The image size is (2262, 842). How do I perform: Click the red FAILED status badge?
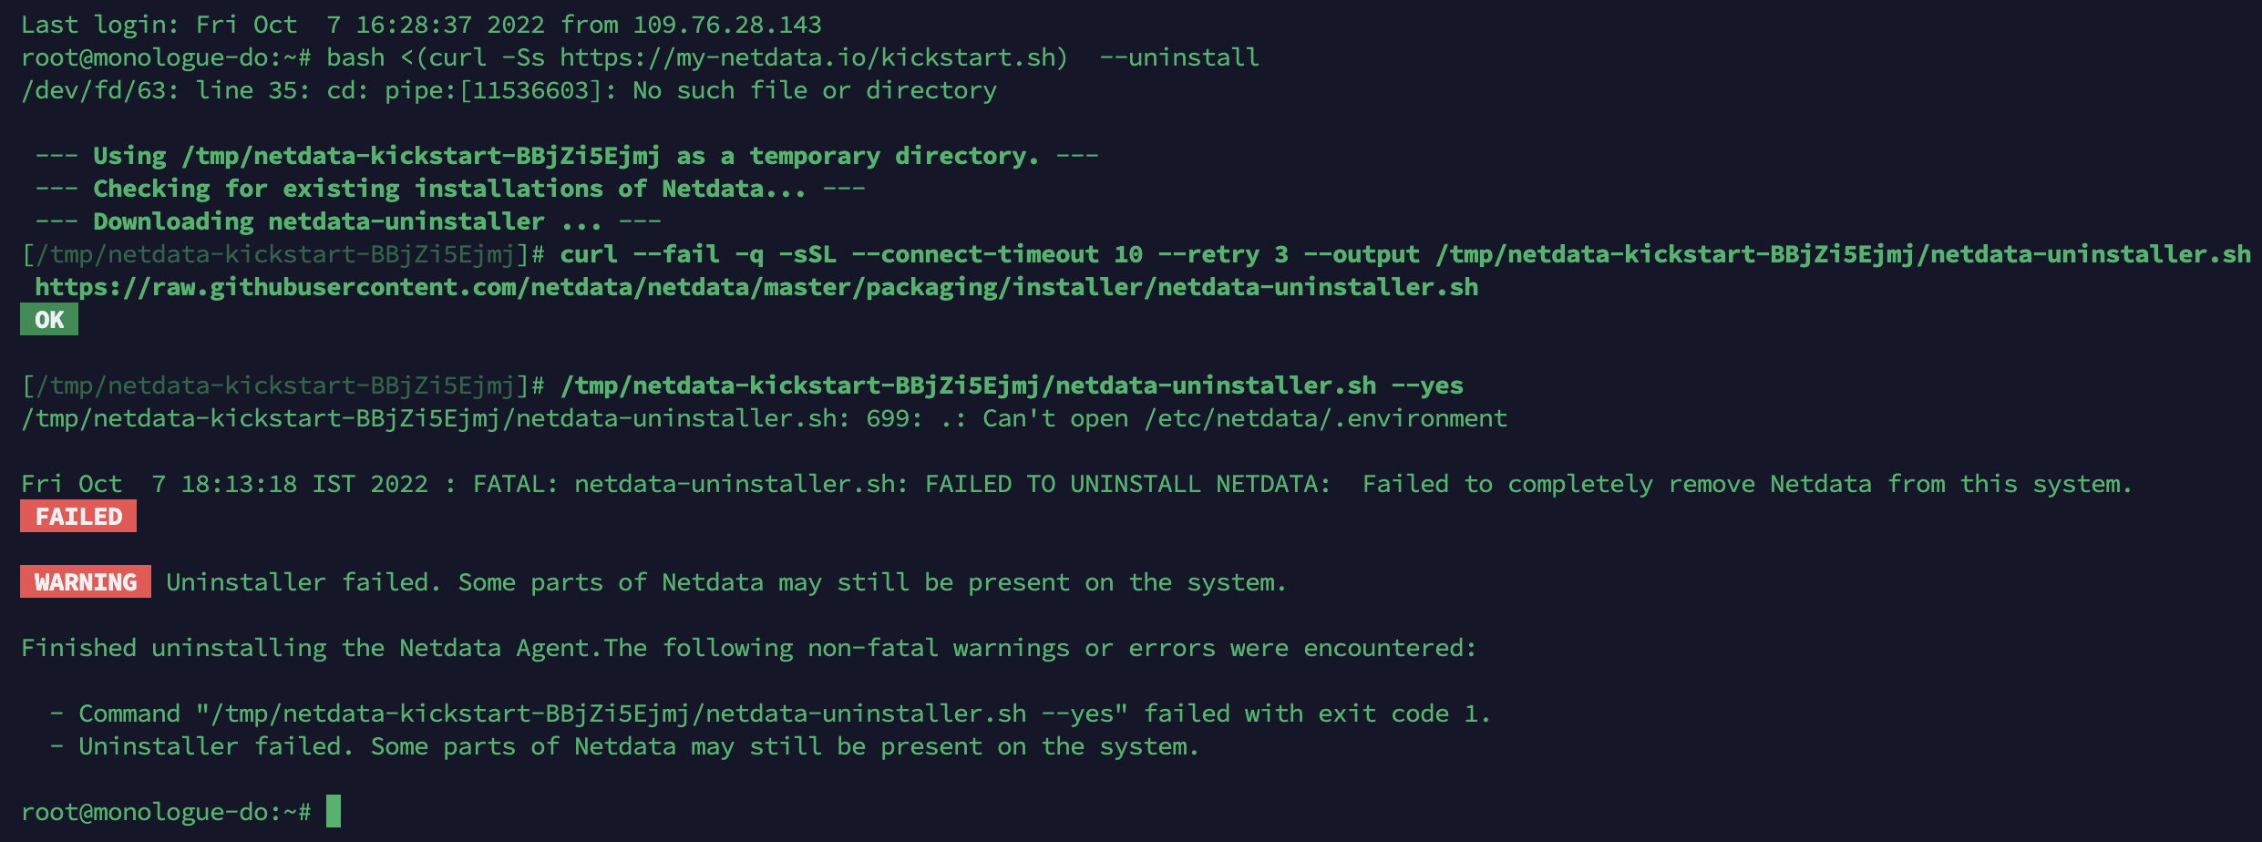tap(78, 517)
